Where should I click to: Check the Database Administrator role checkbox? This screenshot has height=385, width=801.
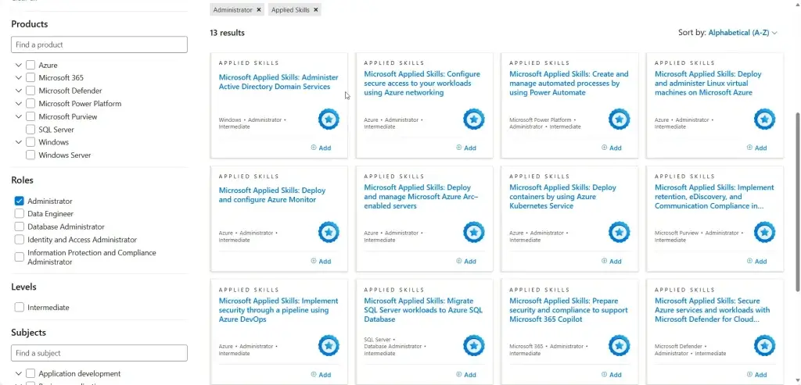click(20, 226)
